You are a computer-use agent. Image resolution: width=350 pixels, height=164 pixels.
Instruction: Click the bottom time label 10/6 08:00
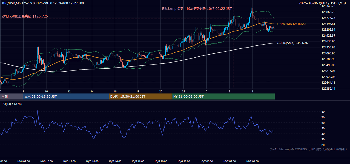[23, 161]
